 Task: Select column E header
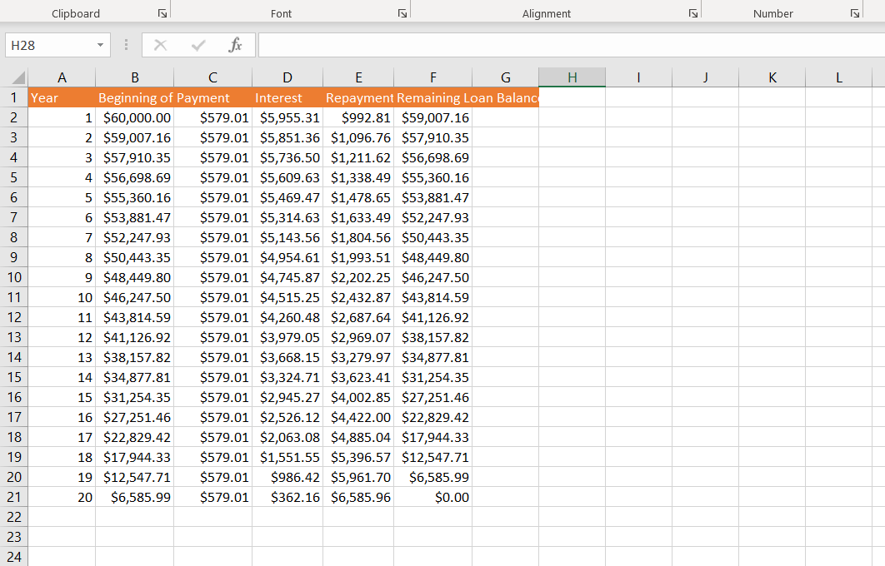pos(358,77)
